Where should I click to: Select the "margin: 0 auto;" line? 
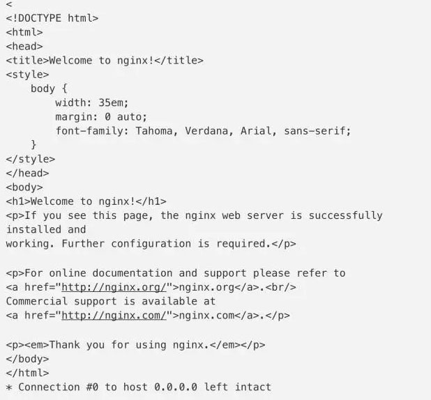click(101, 116)
